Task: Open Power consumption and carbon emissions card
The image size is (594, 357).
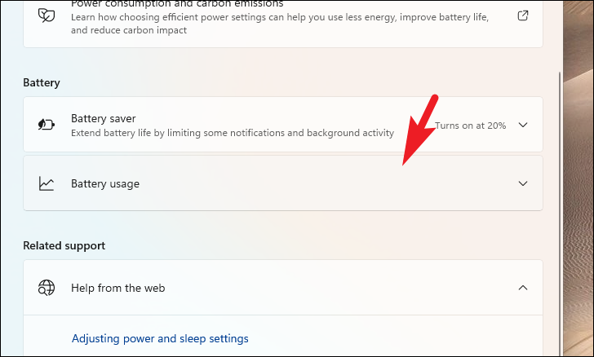Action: point(283,24)
